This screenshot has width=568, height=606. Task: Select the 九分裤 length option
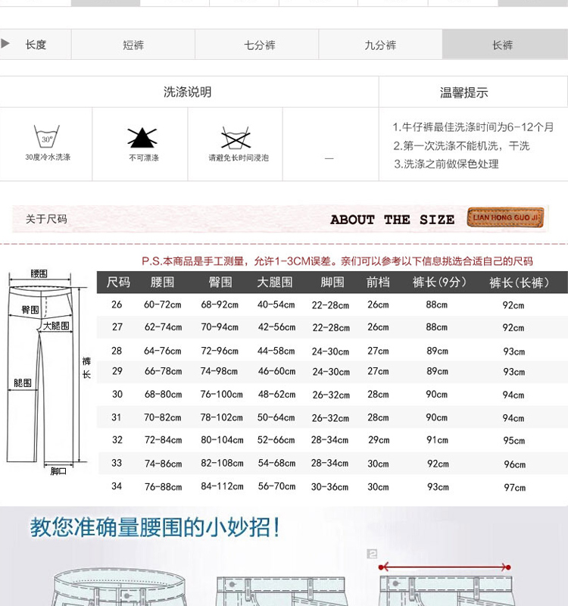tap(380, 45)
